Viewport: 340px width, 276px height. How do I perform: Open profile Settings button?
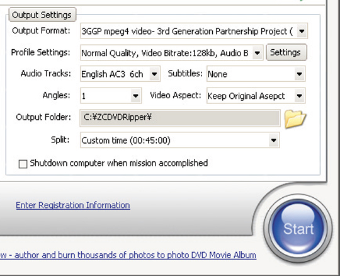pos(286,52)
